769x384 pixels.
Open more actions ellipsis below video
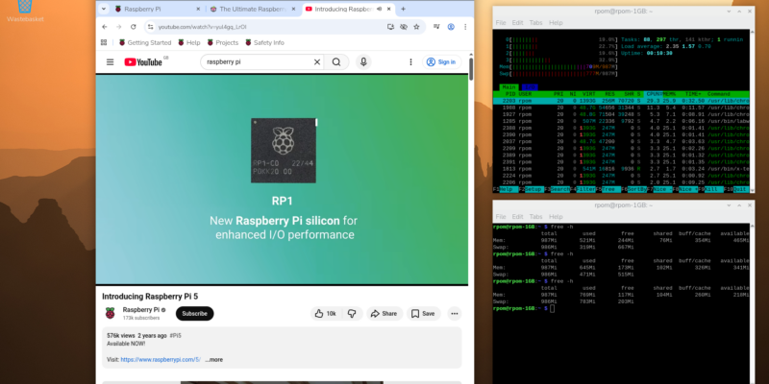454,314
